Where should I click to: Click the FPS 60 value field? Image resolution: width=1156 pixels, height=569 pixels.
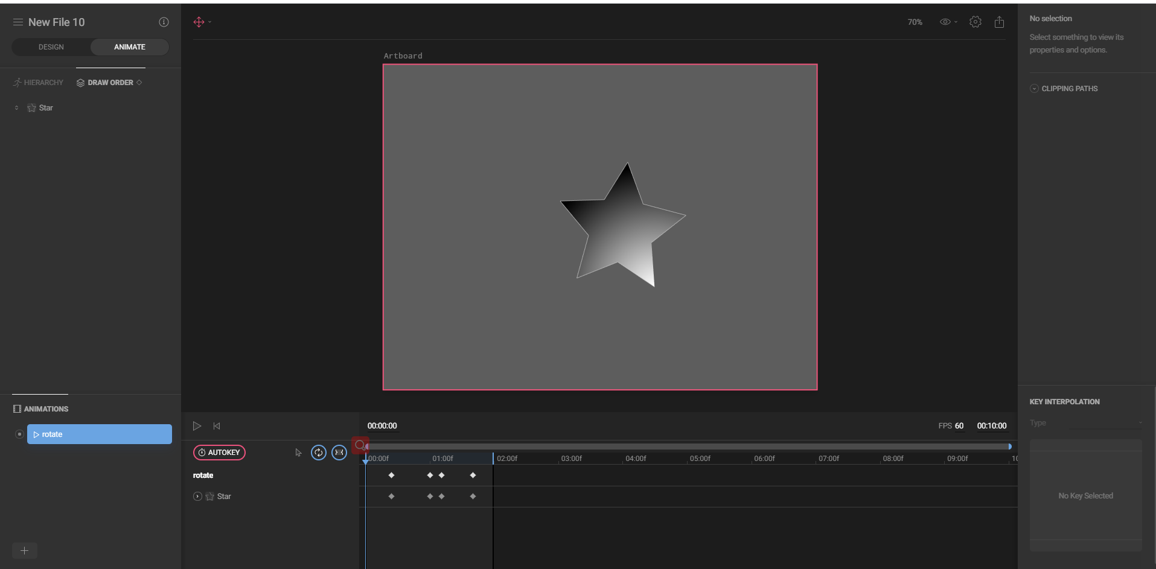pyautogui.click(x=959, y=426)
